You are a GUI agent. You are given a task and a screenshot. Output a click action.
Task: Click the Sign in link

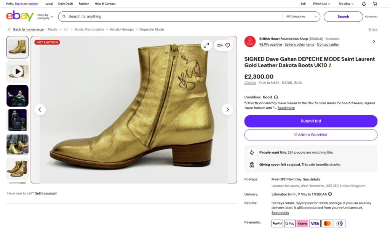point(19,4)
